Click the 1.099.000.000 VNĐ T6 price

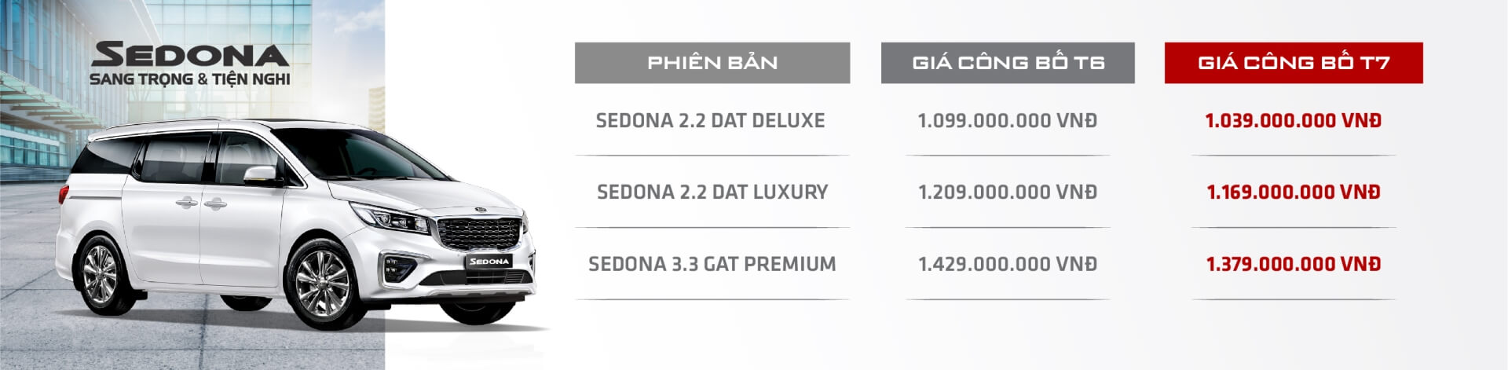tap(1007, 121)
